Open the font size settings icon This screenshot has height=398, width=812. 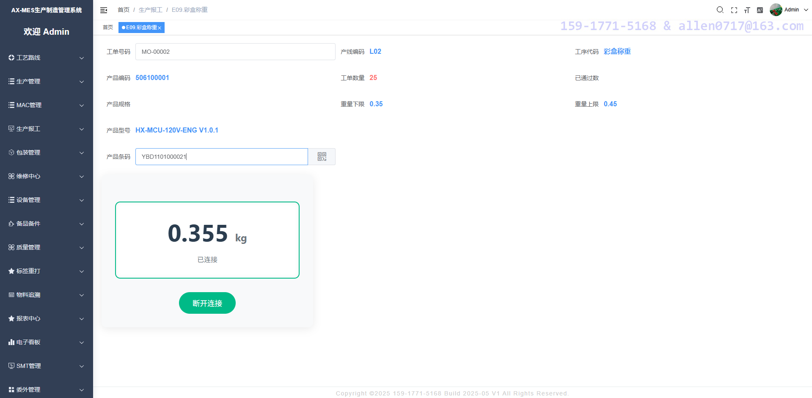point(747,10)
